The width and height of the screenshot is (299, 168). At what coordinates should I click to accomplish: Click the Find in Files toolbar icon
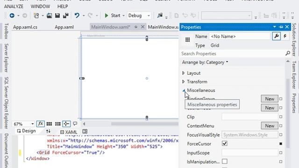tap(160, 15)
